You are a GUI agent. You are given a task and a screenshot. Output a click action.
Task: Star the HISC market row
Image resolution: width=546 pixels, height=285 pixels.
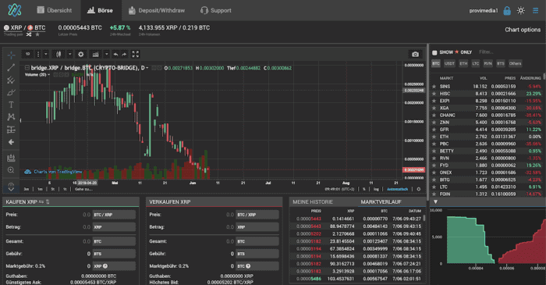tap(434, 94)
